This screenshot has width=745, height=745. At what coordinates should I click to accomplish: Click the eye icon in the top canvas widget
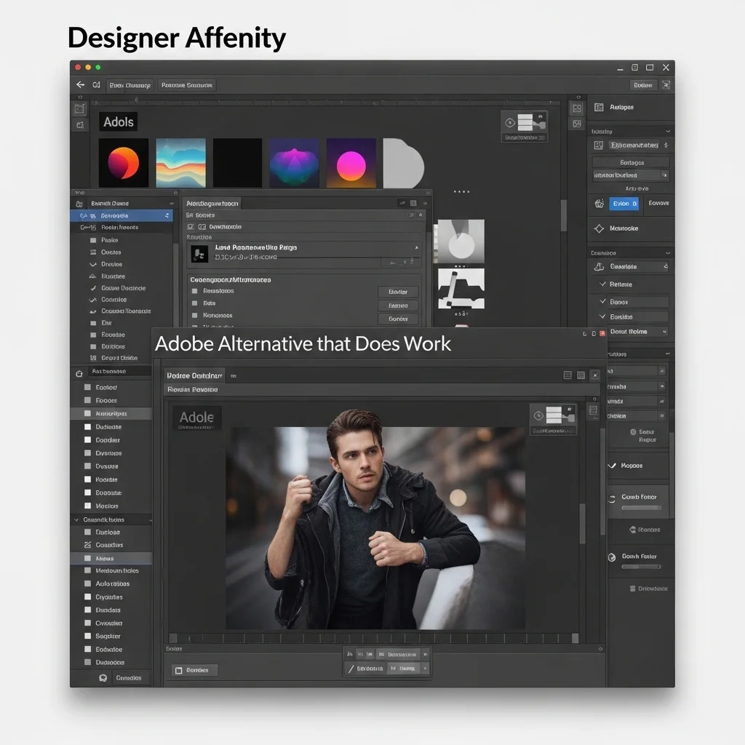click(510, 122)
